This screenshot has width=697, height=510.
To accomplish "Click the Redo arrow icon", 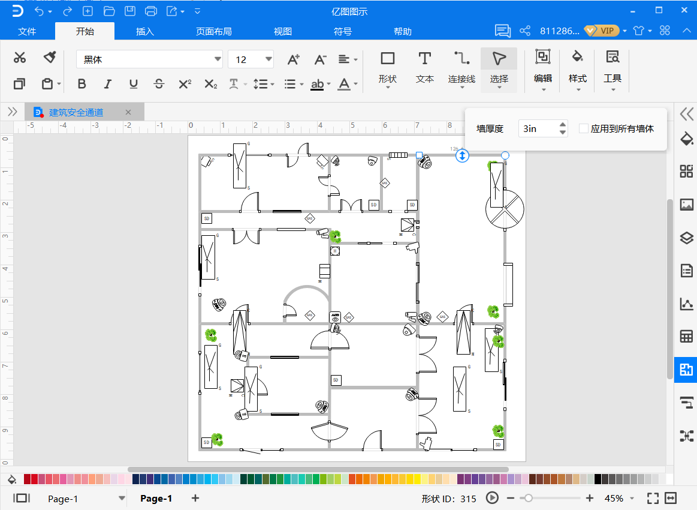I will coord(67,11).
